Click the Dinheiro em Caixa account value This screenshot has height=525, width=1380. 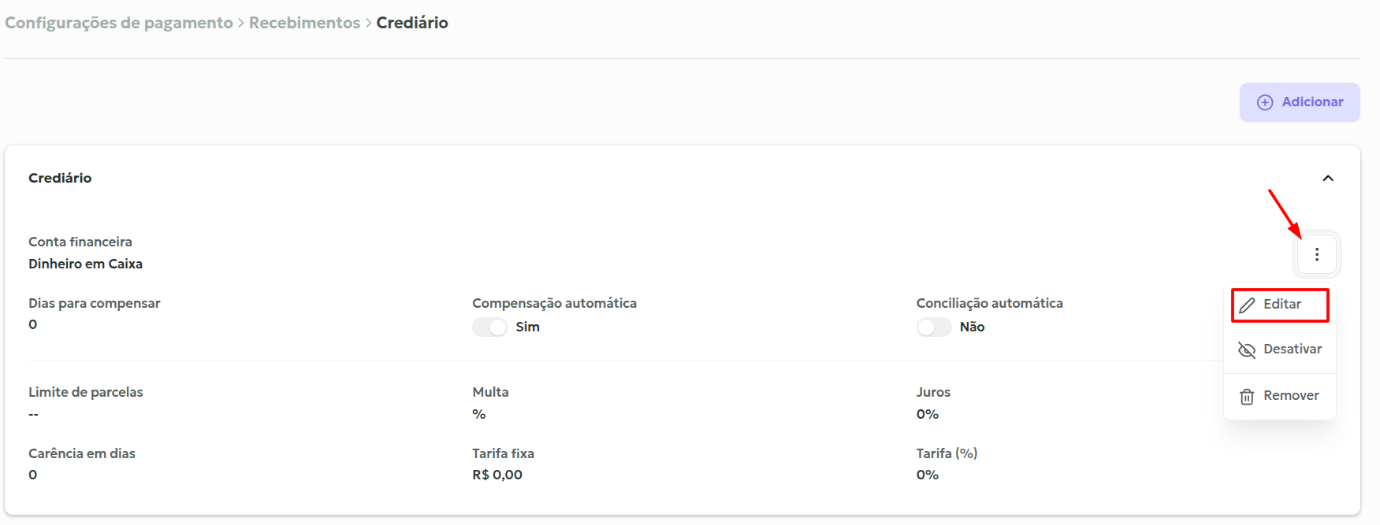tap(85, 264)
